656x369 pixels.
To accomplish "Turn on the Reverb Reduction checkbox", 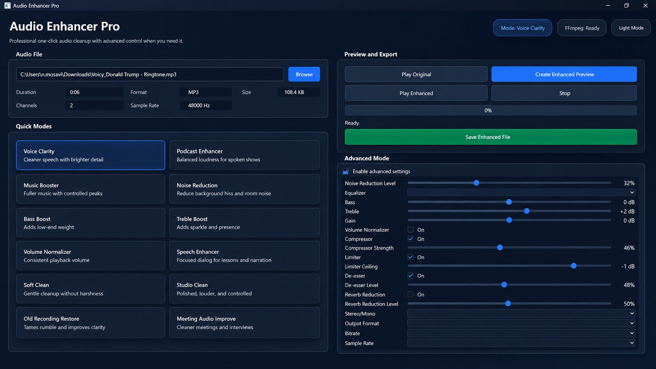I will 410,294.
